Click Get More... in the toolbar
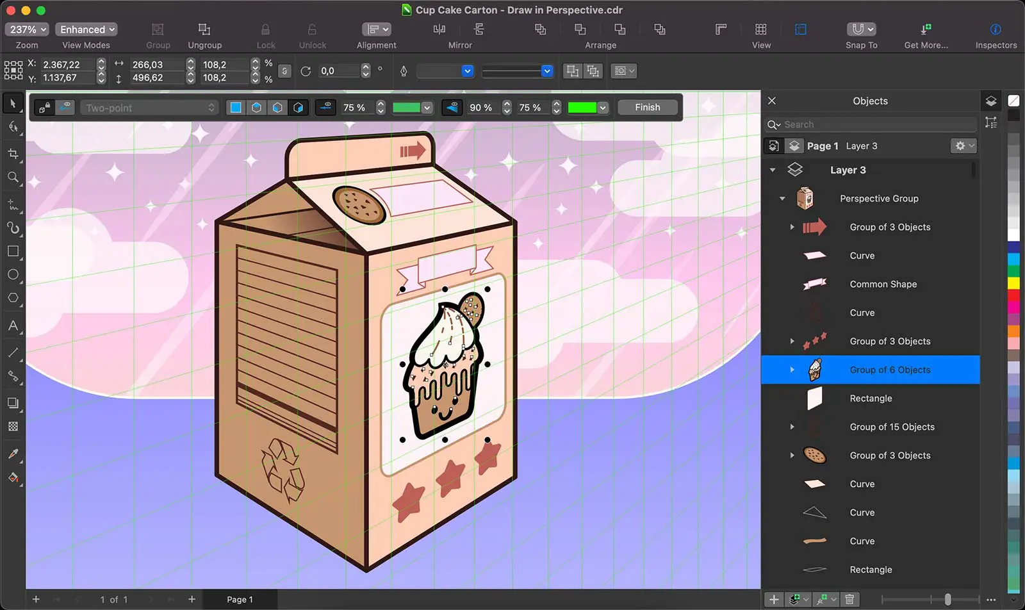The height and width of the screenshot is (610, 1025). [x=926, y=29]
